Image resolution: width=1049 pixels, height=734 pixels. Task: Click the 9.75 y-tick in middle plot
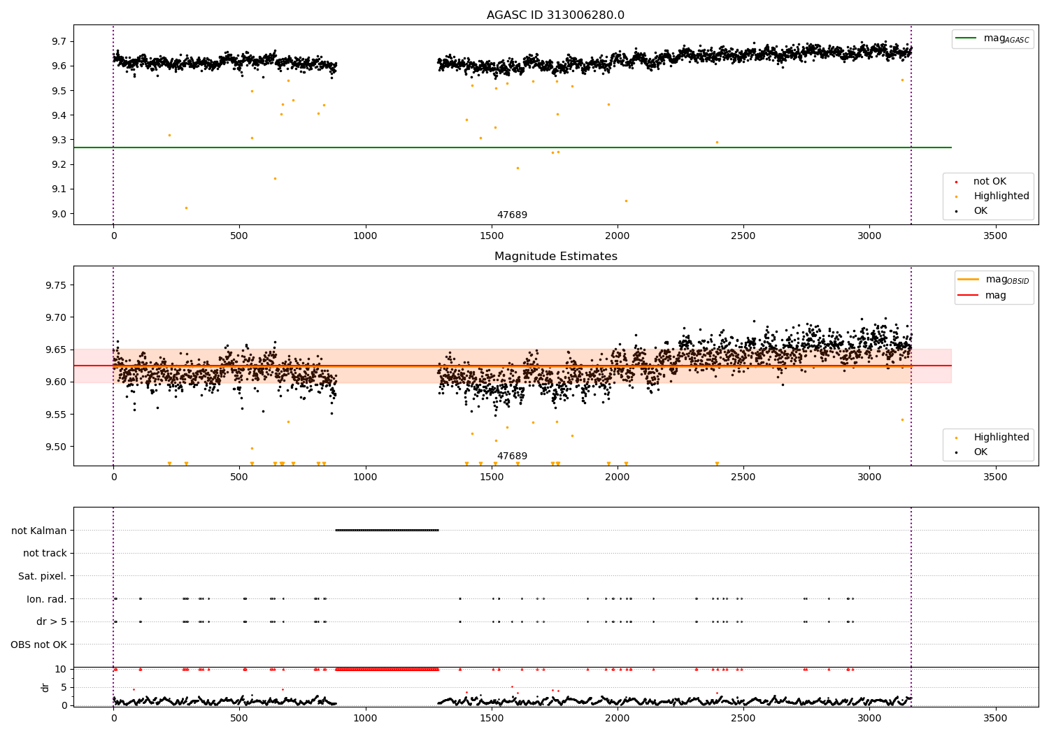point(56,285)
